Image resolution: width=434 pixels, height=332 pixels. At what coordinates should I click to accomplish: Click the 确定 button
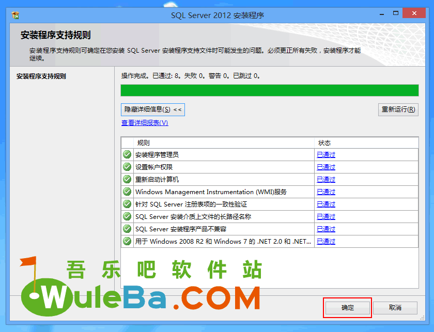pos(347,308)
